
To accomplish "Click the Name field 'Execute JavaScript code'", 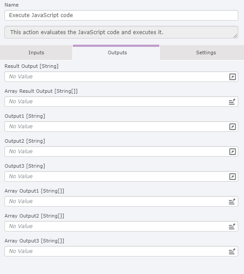I will click(121, 15).
